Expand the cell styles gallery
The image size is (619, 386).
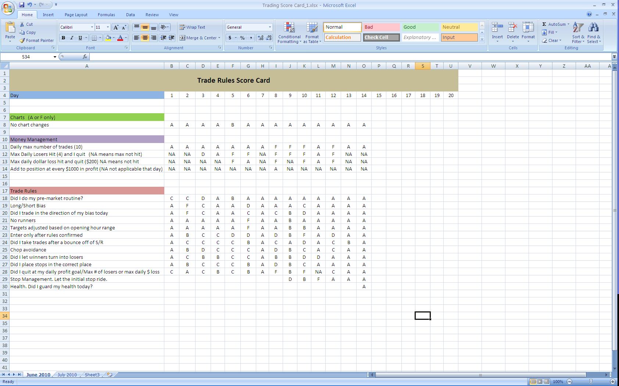pyautogui.click(x=482, y=39)
